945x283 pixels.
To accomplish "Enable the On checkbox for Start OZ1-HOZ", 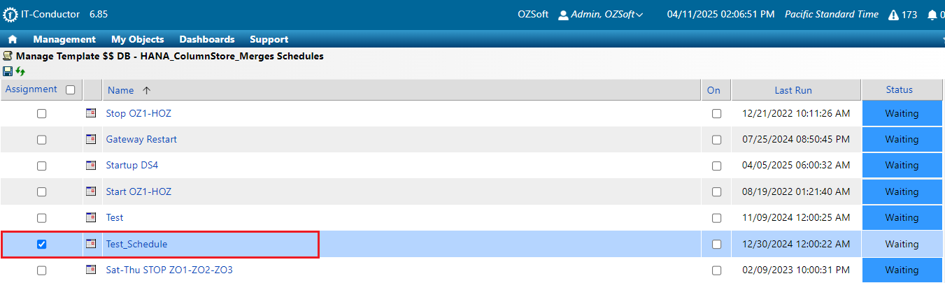I will point(716,191).
